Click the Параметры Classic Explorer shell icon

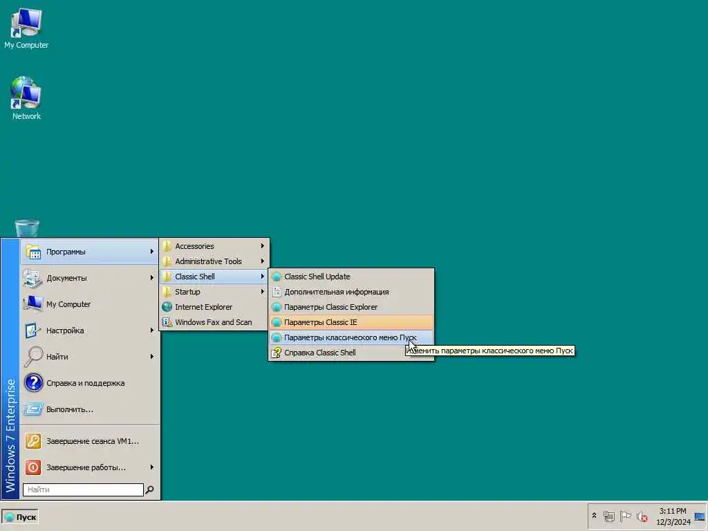coord(277,307)
